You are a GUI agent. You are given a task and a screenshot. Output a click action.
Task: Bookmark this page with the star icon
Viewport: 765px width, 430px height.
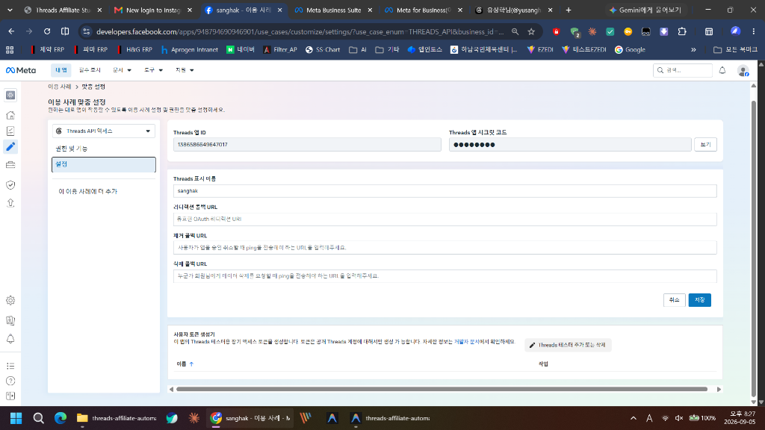[531, 31]
